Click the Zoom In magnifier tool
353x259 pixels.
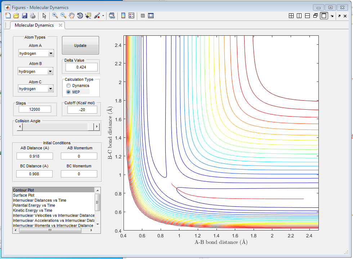point(55,16)
